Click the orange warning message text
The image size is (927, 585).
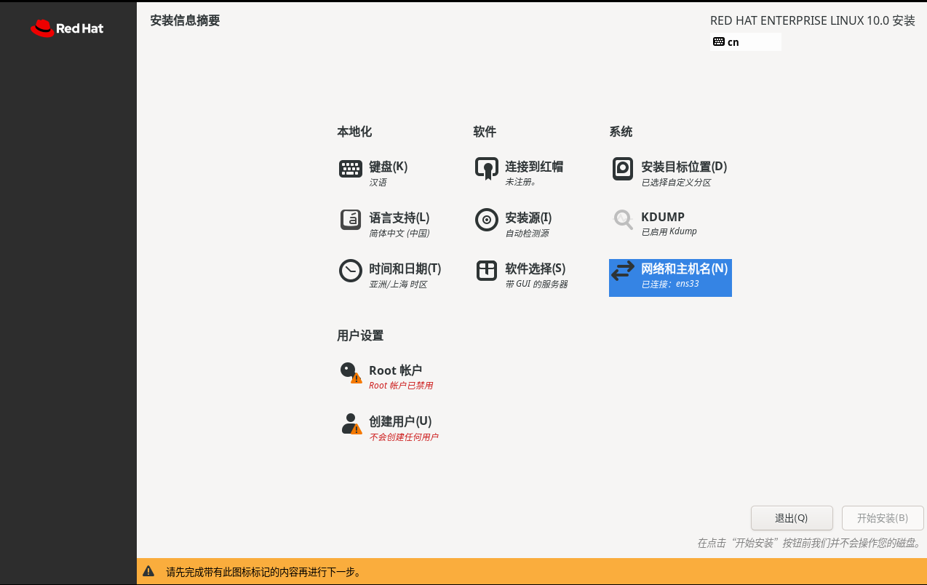tap(264, 572)
